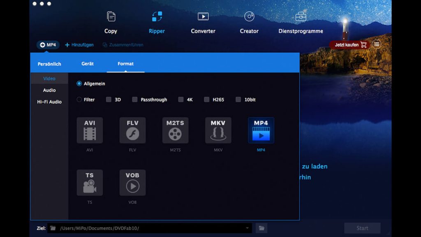Enable the Passthrough checkbox
The image size is (421, 237).
135,100
